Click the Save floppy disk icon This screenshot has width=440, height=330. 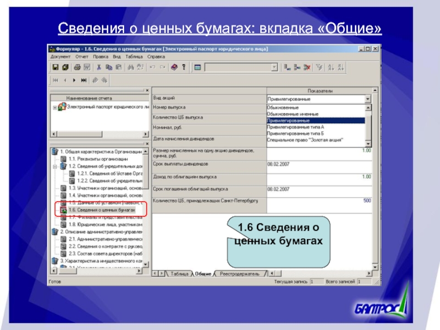(56, 67)
